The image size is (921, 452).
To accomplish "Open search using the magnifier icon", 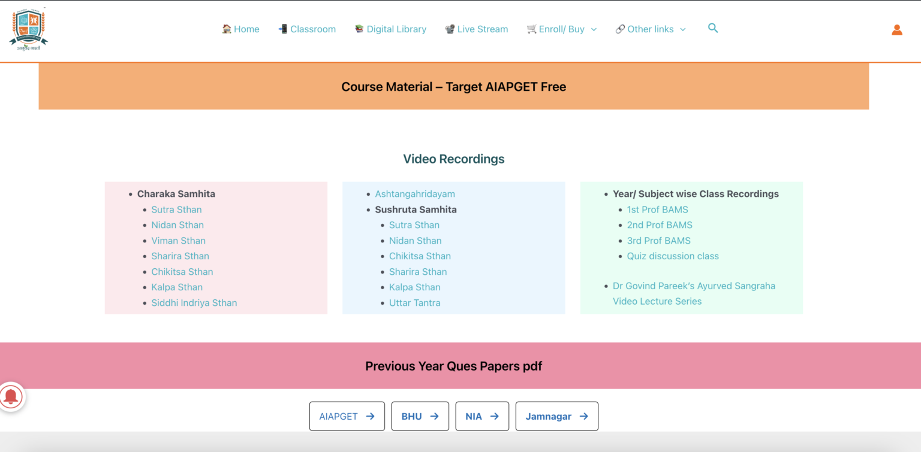I will pos(713,28).
